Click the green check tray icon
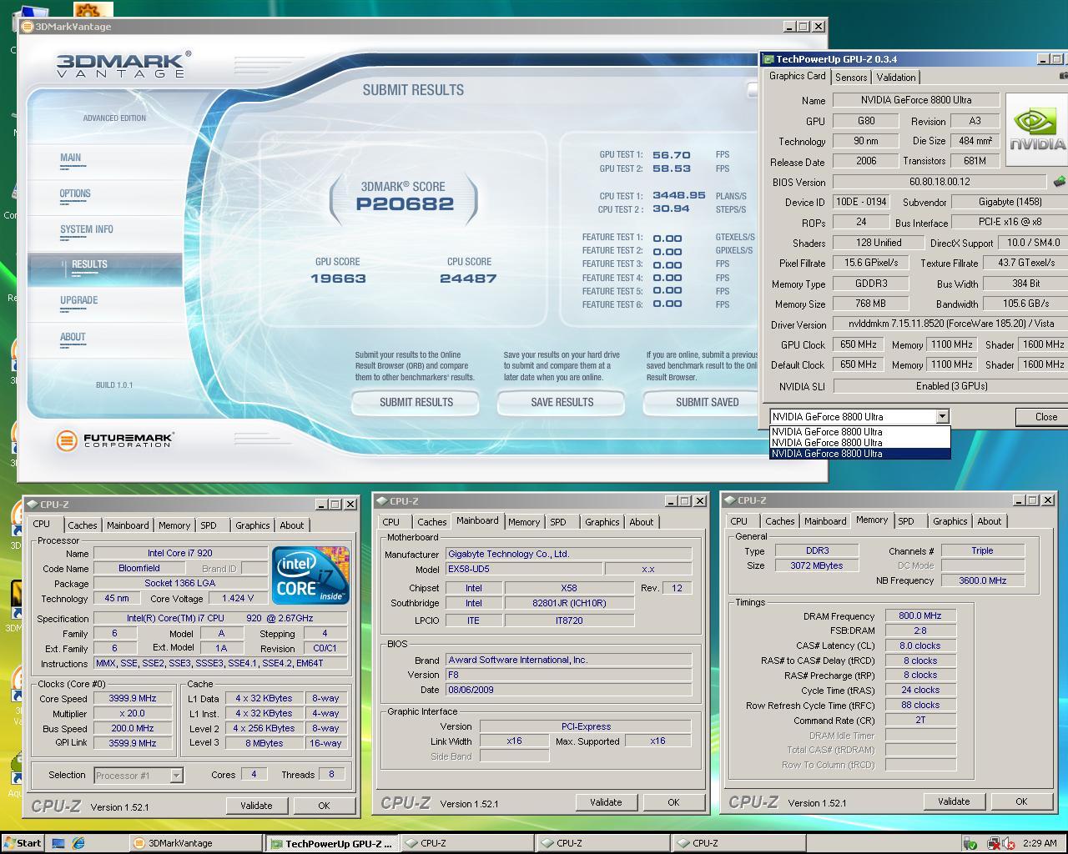The image size is (1068, 854). (x=971, y=843)
